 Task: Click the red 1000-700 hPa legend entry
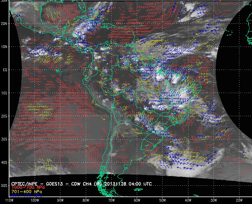(x=28, y=187)
